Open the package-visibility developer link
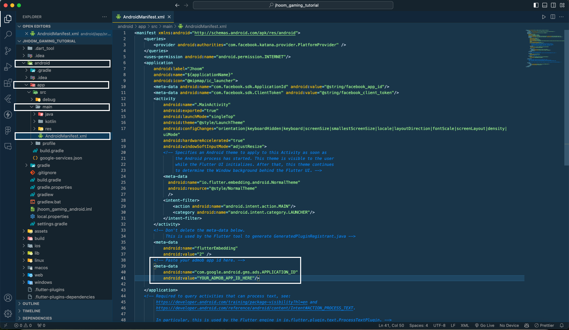Image resolution: width=569 pixels, height=330 pixels. click(232, 302)
